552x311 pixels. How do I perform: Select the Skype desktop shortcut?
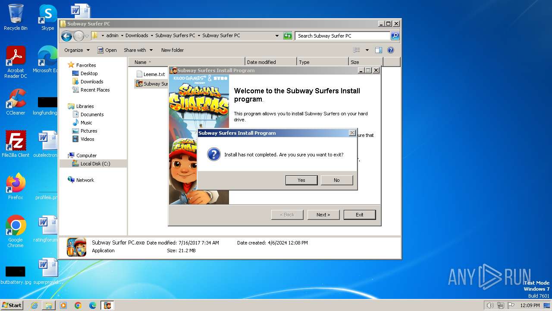(x=47, y=18)
